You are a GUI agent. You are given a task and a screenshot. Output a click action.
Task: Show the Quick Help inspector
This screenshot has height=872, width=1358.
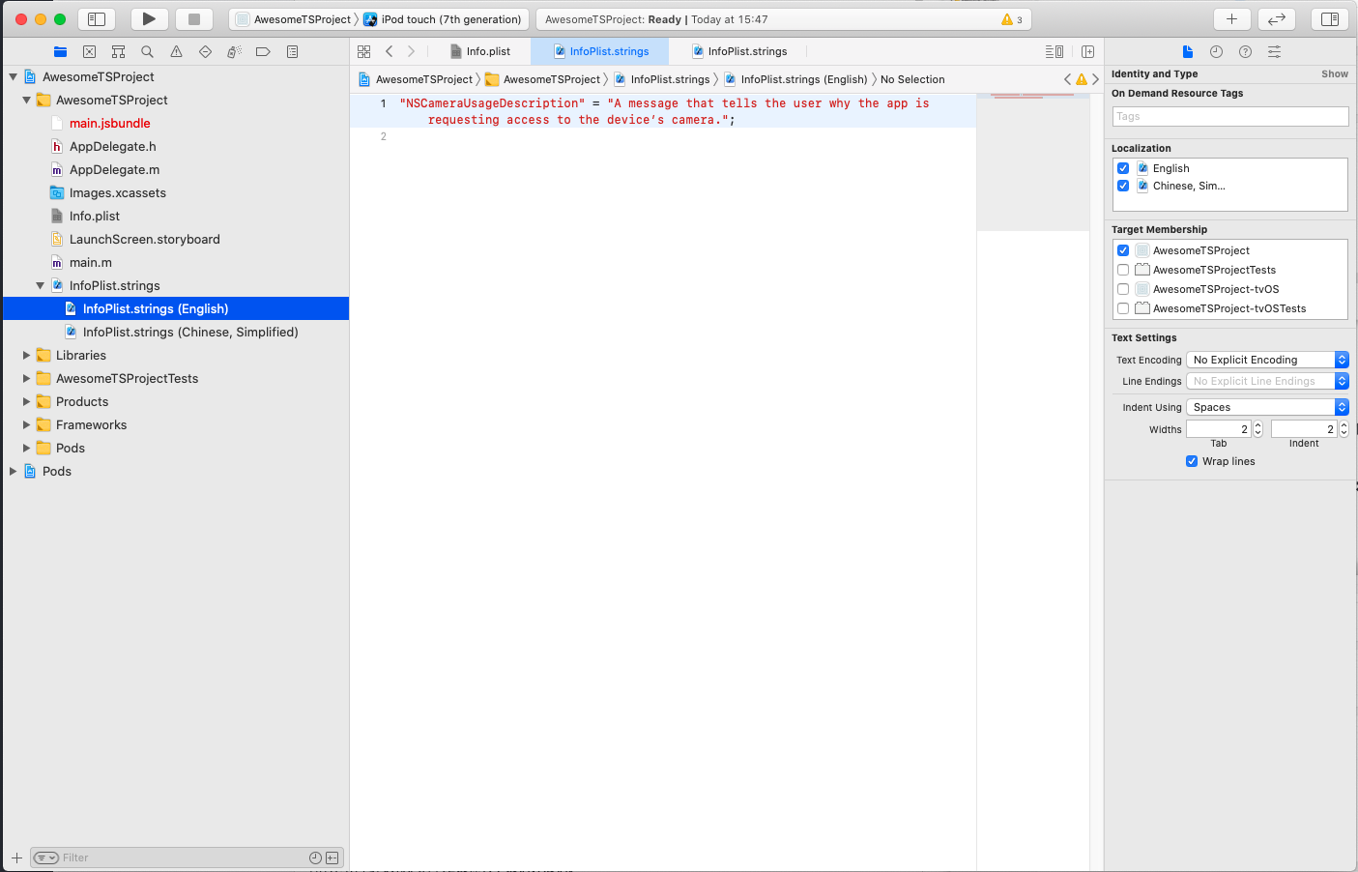1245,51
